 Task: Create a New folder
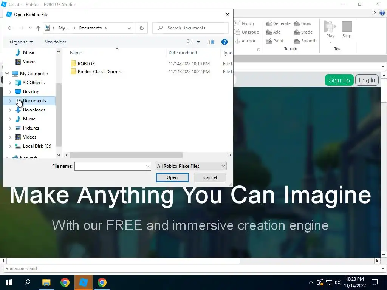(55, 42)
